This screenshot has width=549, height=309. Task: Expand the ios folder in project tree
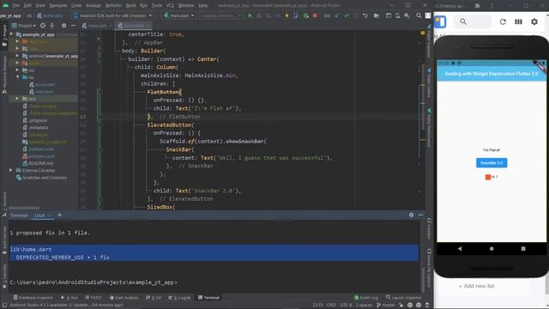click(x=17, y=70)
